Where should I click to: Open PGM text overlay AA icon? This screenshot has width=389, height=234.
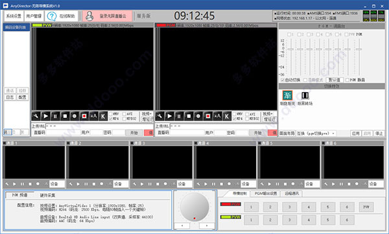point(217,116)
